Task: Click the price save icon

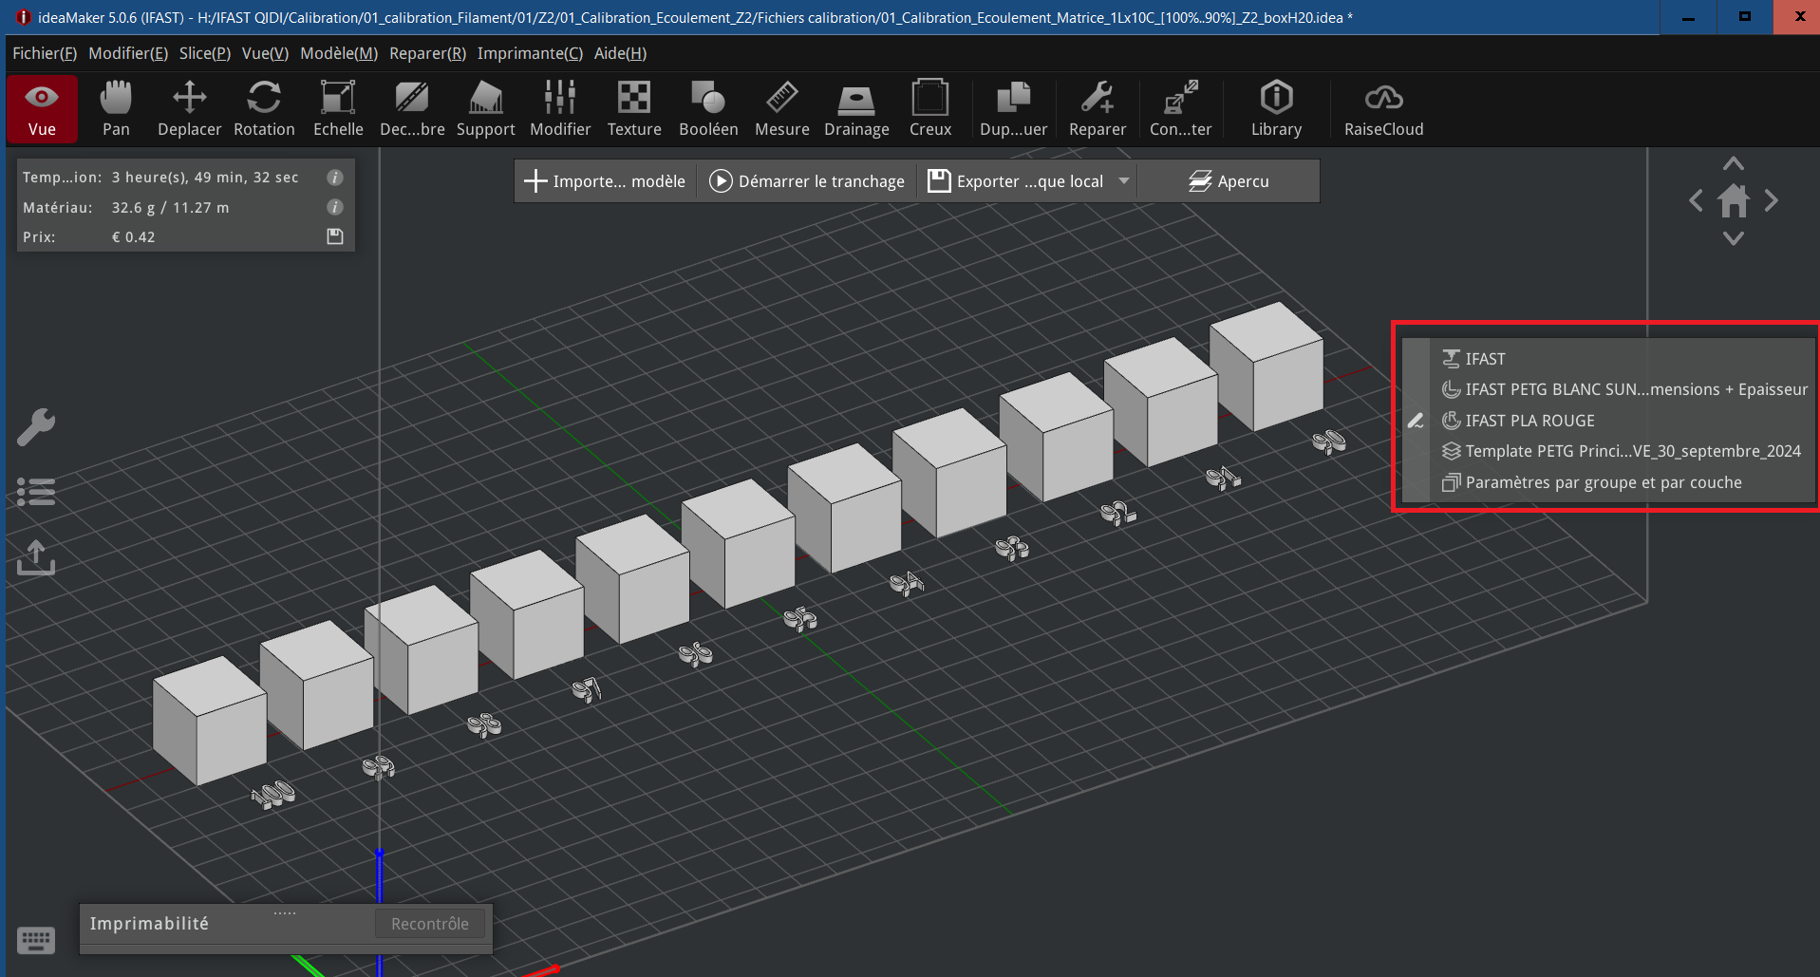Action: (335, 236)
